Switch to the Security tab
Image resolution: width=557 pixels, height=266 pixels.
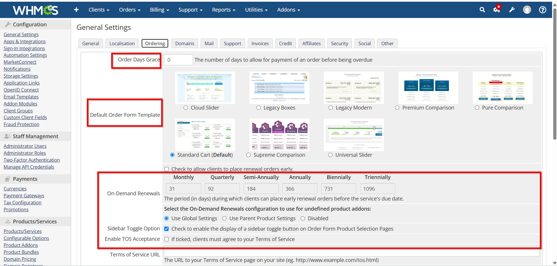coord(339,43)
